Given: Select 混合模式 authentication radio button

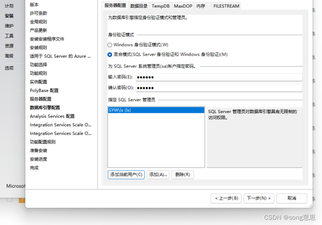Looking at the screenshot, I should point(110,55).
